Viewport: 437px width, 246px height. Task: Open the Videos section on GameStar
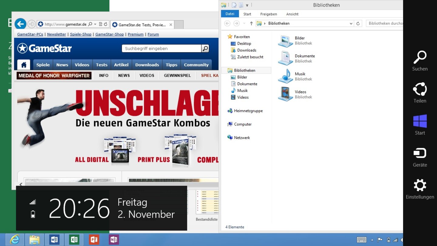coord(82,65)
